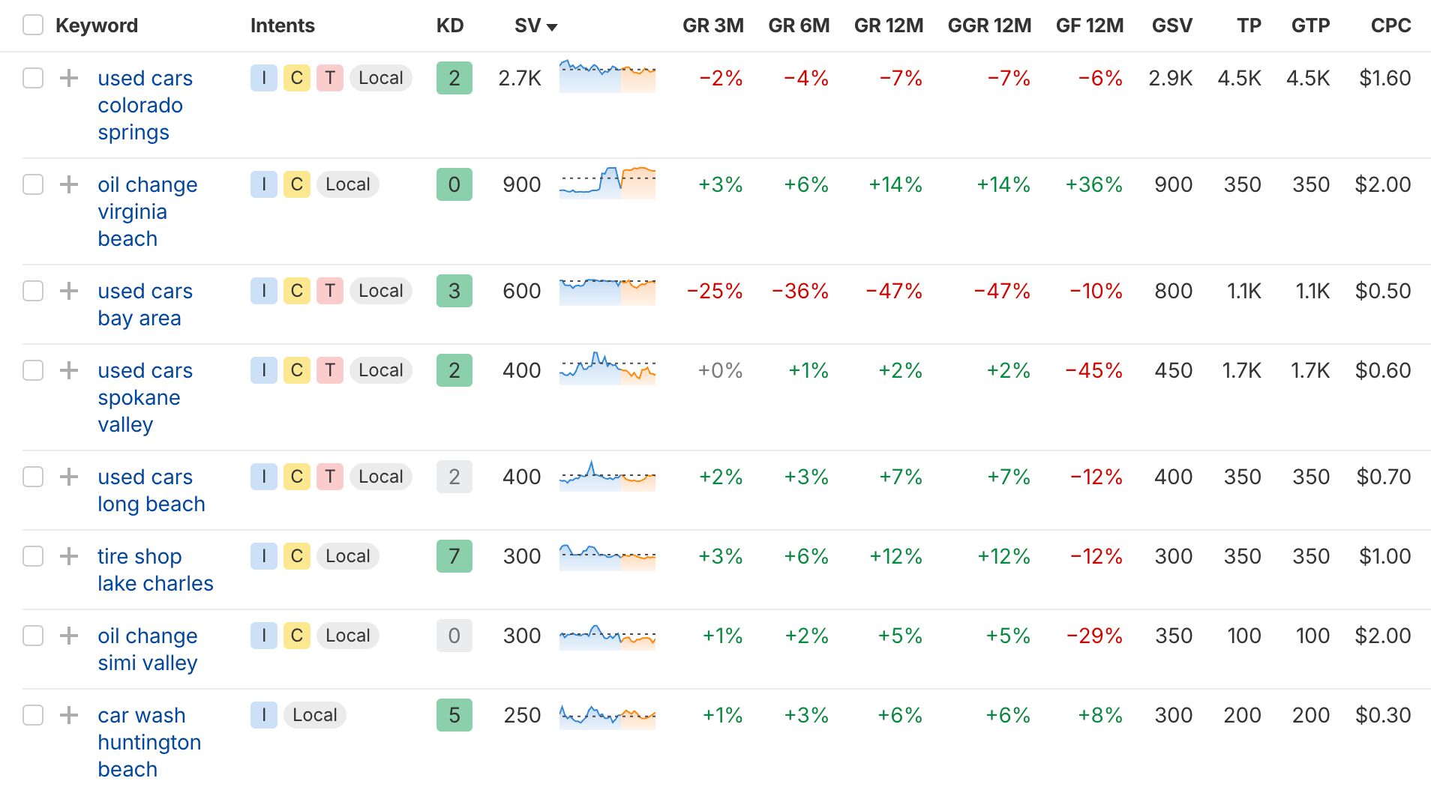Image resolution: width=1431 pixels, height=793 pixels.
Task: Click the KD column header
Action: tap(450, 25)
